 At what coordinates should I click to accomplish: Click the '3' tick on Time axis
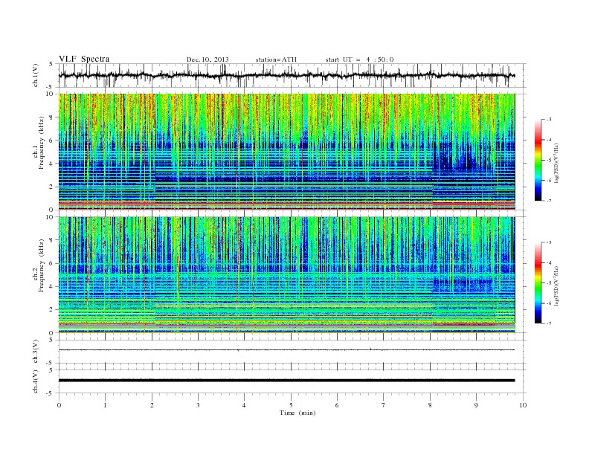[x=198, y=405]
